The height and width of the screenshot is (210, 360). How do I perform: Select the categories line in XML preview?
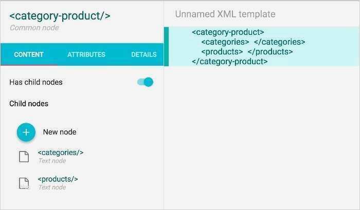253,42
